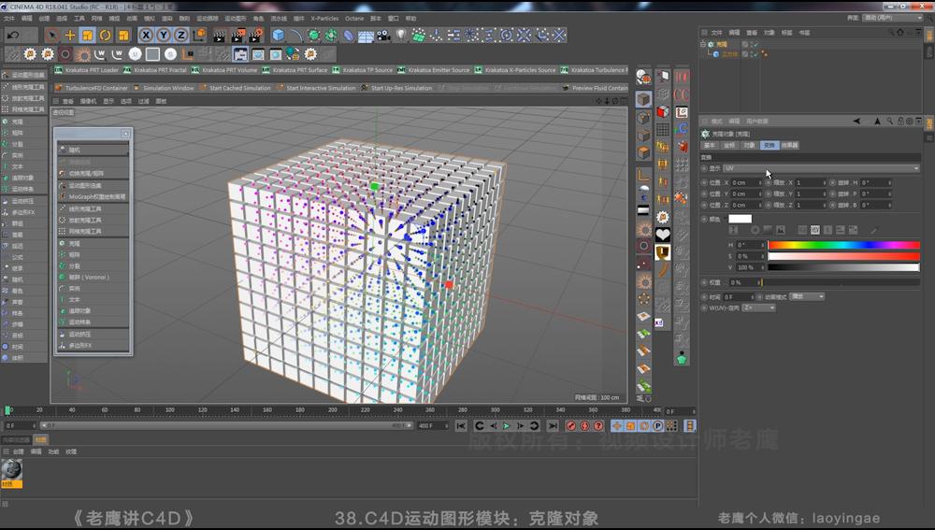
Task: Select the material thumbnail in the material manager
Action: click(11, 470)
